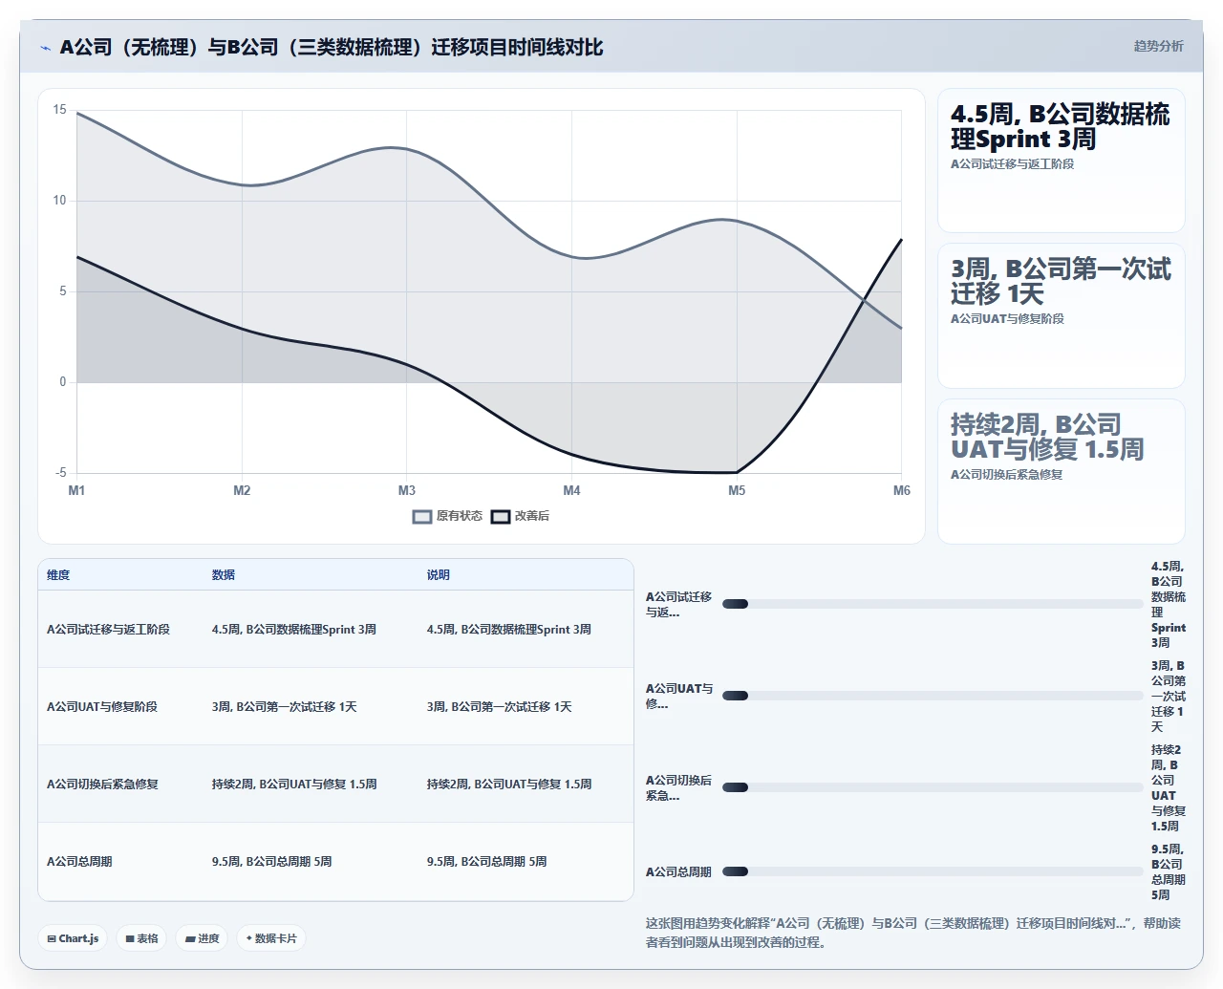Select the A公司试迁移与返工阶段 table row

335,629
